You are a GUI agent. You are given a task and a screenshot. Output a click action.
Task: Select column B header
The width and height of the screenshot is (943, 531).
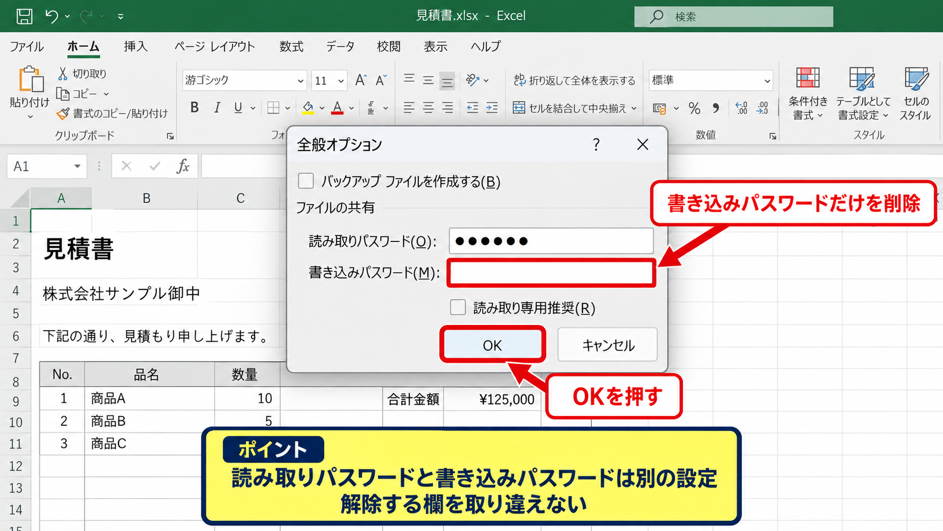(x=146, y=198)
